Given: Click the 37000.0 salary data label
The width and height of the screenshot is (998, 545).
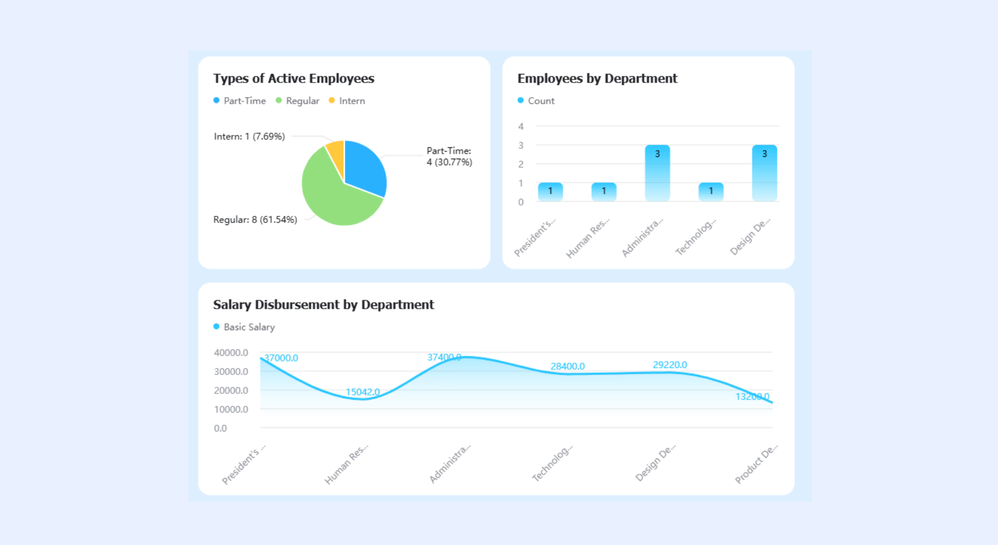Looking at the screenshot, I should click(281, 358).
